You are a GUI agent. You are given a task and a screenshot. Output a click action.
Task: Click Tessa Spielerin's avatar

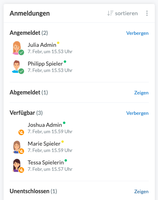16,165
